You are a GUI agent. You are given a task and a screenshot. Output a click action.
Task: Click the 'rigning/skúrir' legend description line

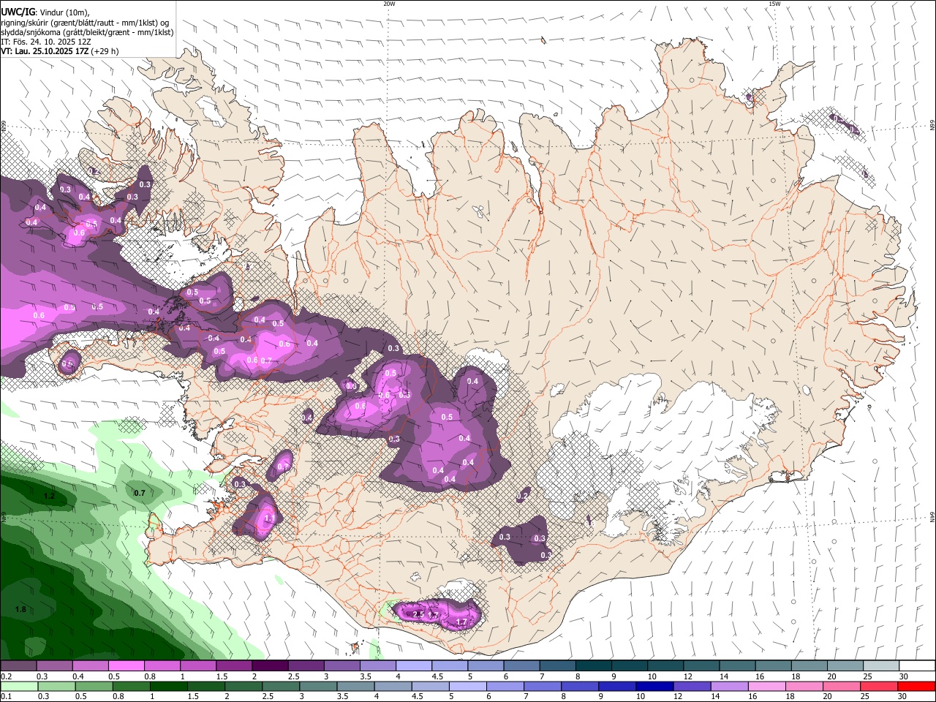tap(85, 23)
